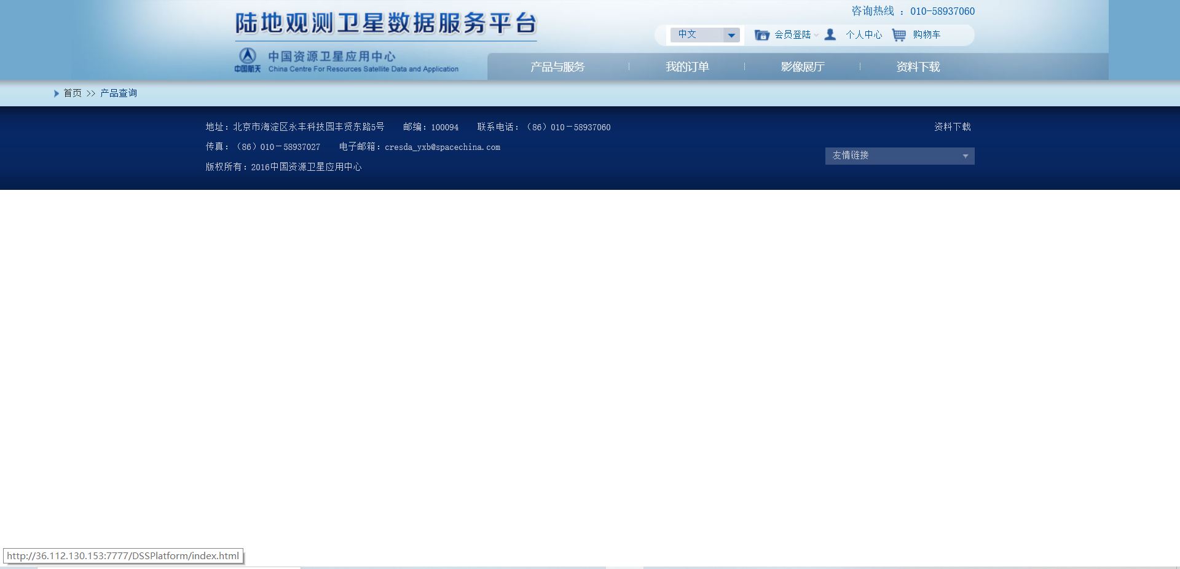This screenshot has width=1180, height=569.
Task: Click the hotline number 010-58937060 at top
Action: [x=942, y=11]
